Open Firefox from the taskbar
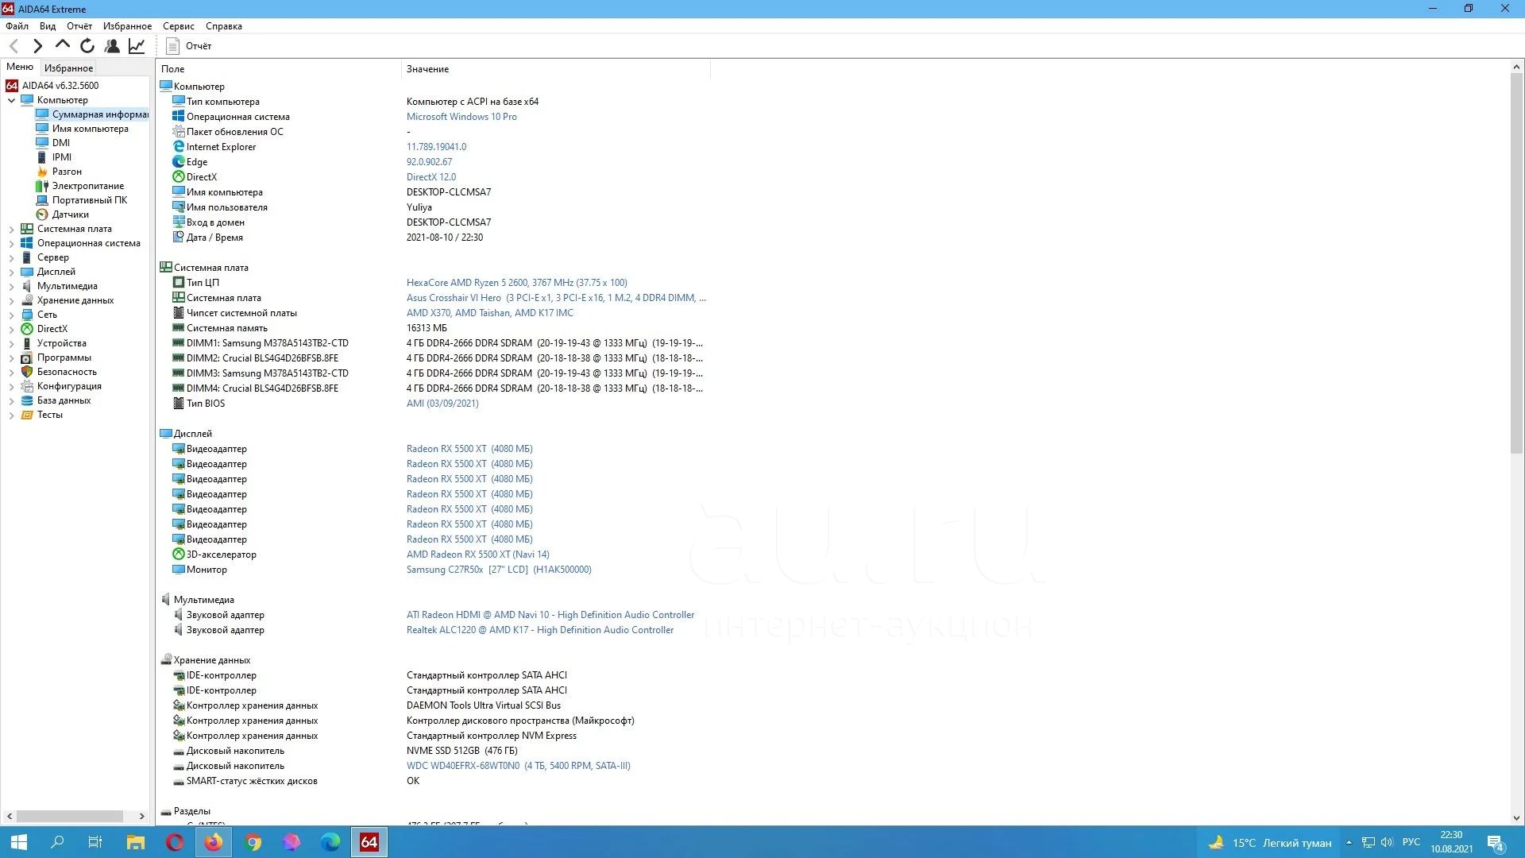 [x=214, y=842]
